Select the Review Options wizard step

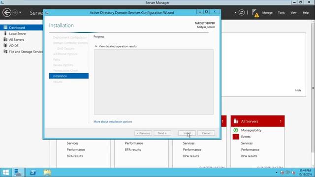coord(63,65)
